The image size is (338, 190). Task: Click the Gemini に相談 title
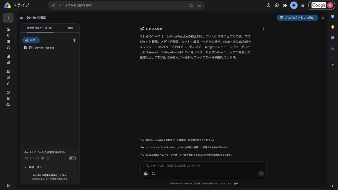[x=36, y=17]
